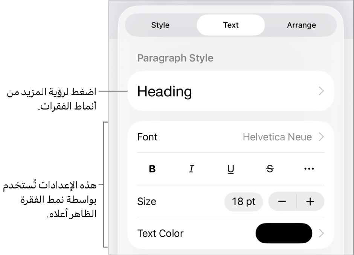Expand paragraph styles via Heading chevron
The image size is (354, 255).
pyautogui.click(x=321, y=91)
